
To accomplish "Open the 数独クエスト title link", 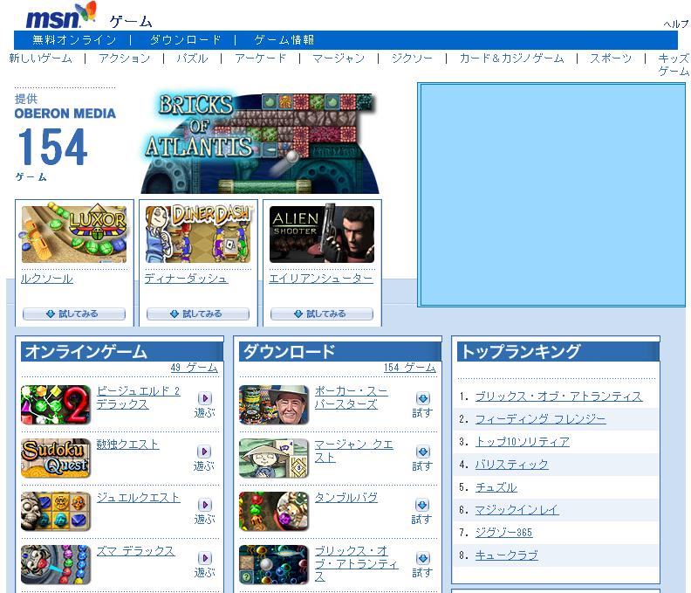I will tap(127, 445).
